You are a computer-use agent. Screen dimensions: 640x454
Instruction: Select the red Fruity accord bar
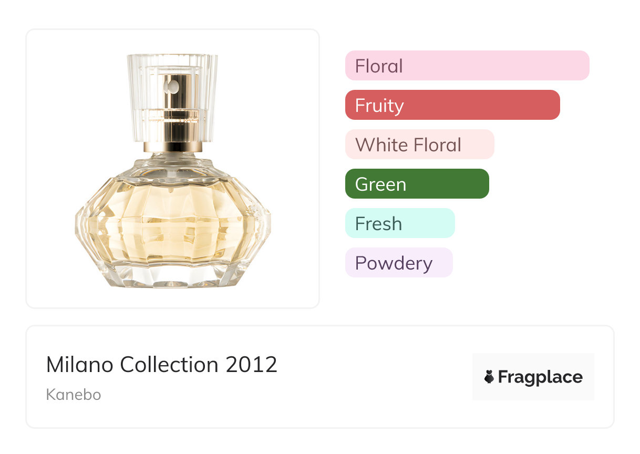coord(452,105)
